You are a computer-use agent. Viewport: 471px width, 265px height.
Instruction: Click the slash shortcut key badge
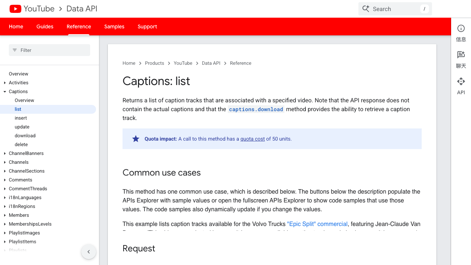click(425, 9)
